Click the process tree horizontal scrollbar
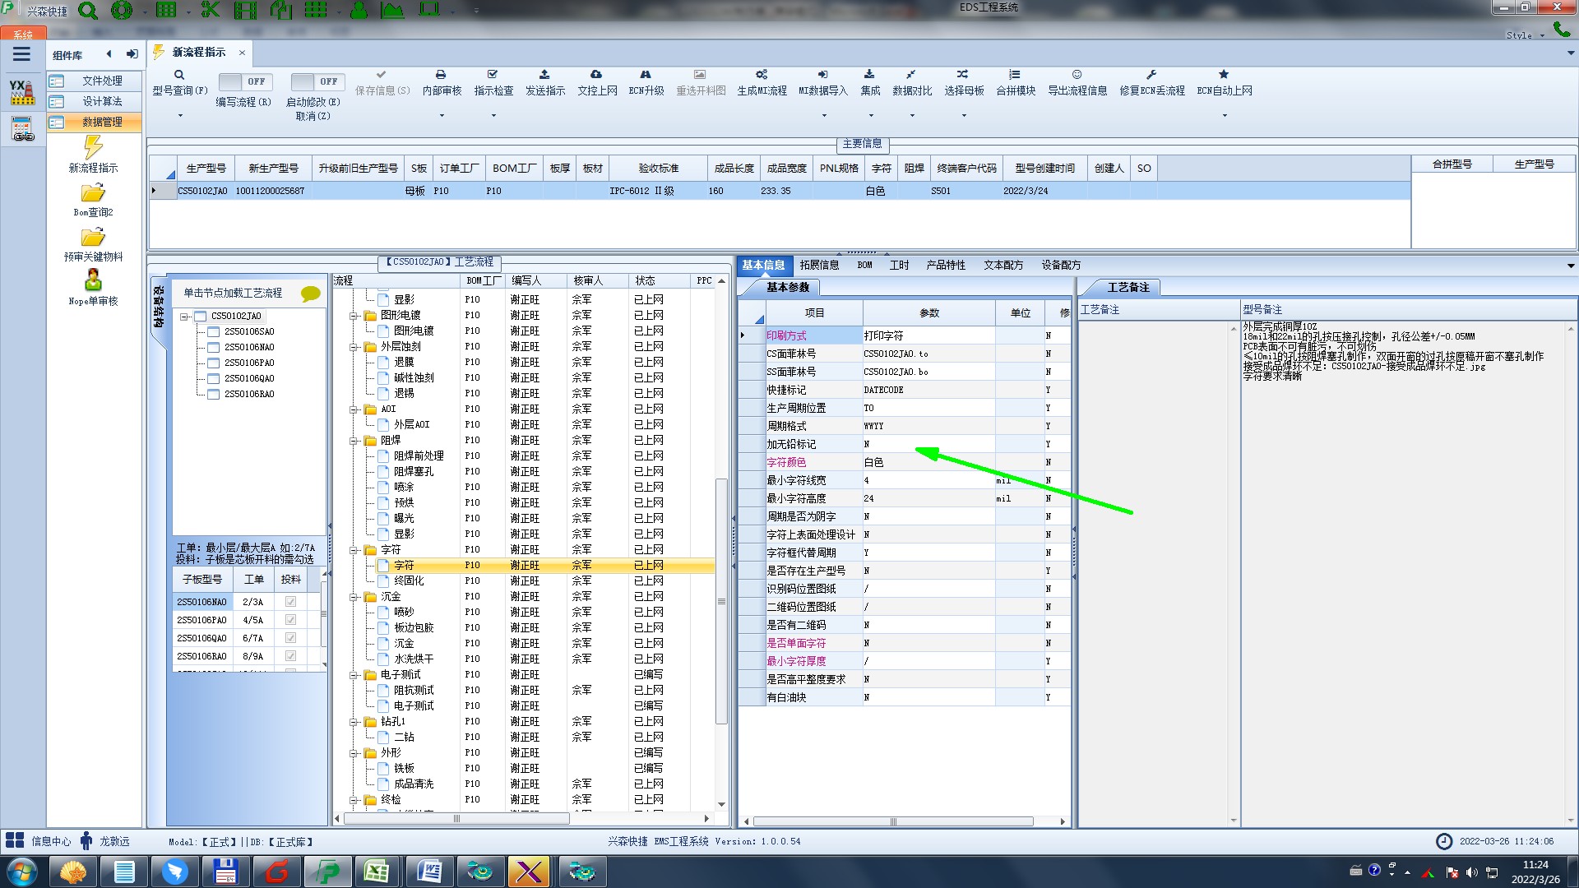The height and width of the screenshot is (888, 1579). click(x=456, y=819)
